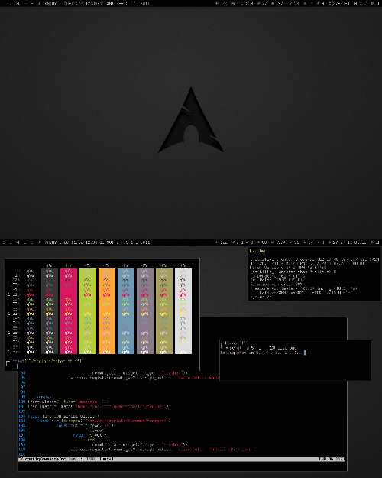Click the pink column in the color test terminal

(x=69, y=311)
